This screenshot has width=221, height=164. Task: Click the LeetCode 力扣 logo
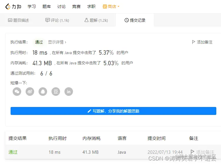tap(13, 6)
